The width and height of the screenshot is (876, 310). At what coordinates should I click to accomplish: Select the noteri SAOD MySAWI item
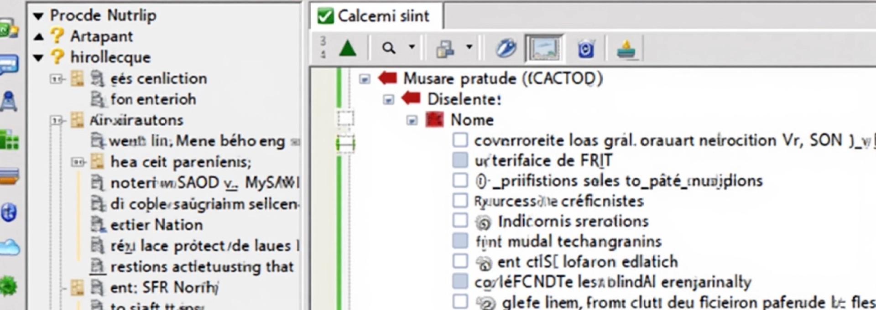click(x=204, y=183)
